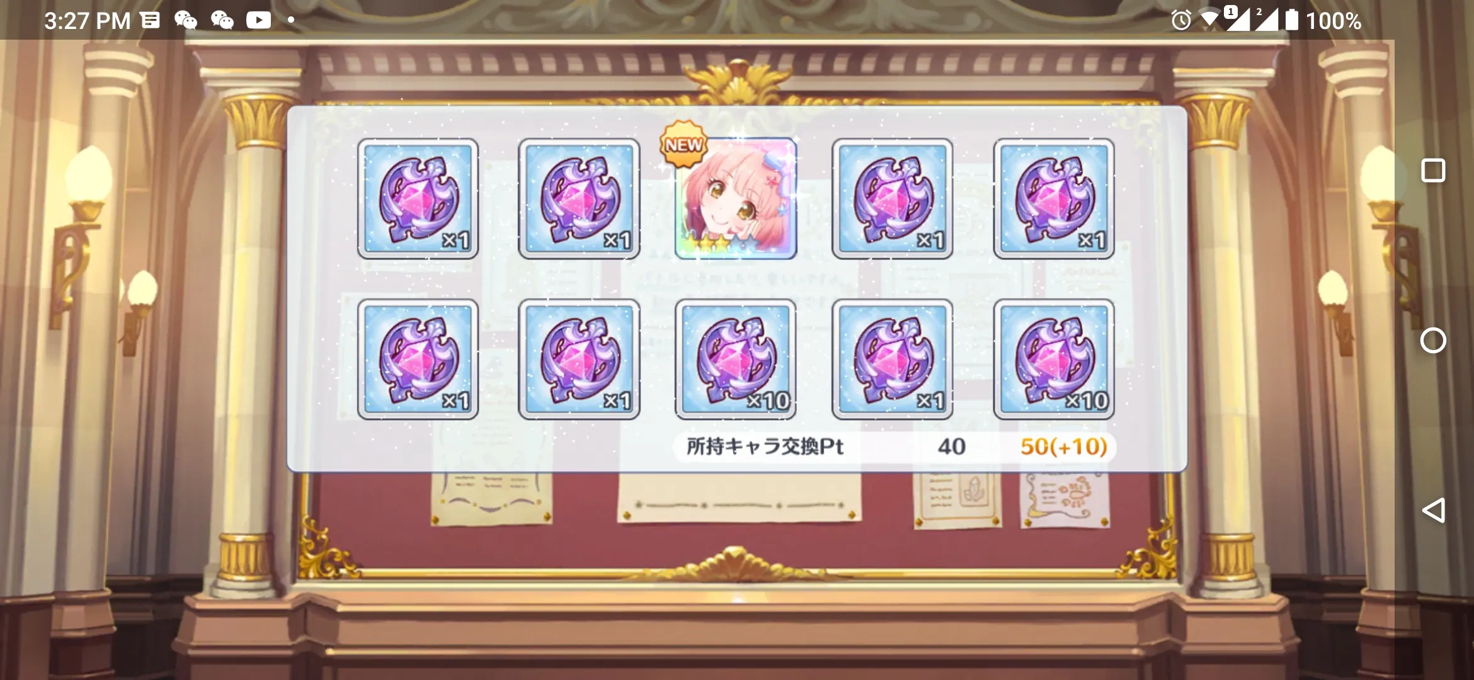Tap the battery 100% indicator
The width and height of the screenshot is (1474, 680).
[1323, 20]
